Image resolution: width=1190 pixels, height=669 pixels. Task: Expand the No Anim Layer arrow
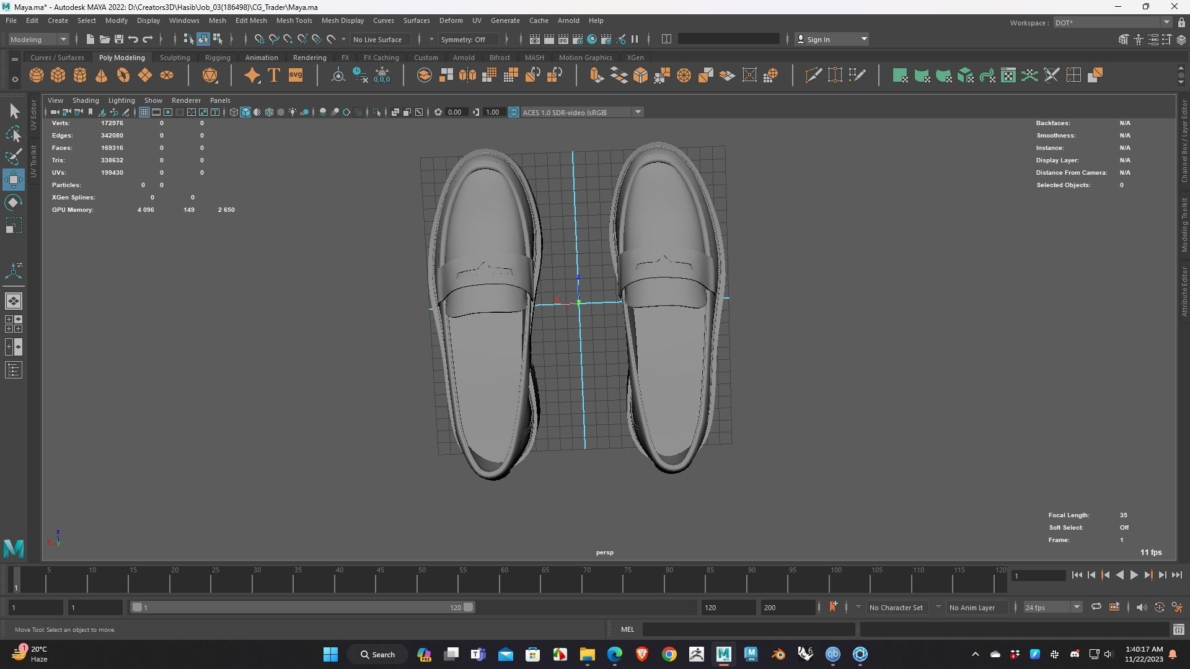938,607
